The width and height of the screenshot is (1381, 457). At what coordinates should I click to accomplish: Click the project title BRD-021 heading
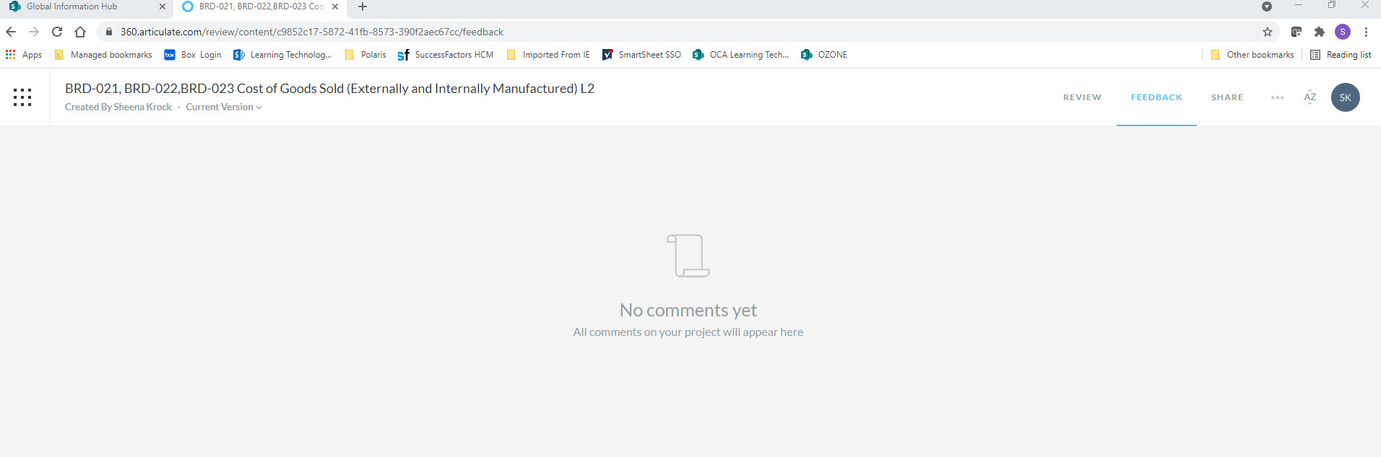pos(329,89)
